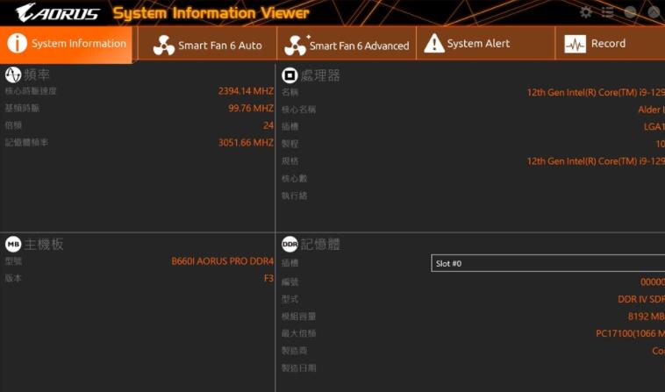Switch to the System Information tab

point(67,44)
